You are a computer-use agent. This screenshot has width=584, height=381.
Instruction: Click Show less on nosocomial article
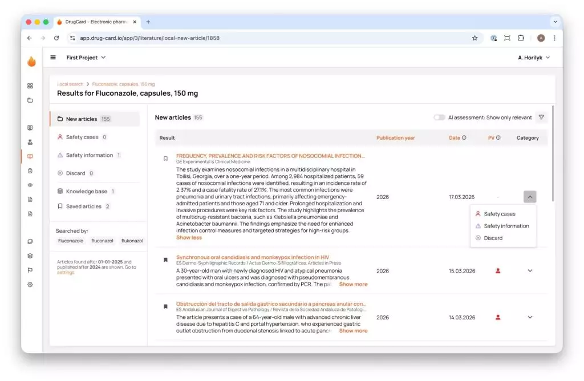click(189, 238)
